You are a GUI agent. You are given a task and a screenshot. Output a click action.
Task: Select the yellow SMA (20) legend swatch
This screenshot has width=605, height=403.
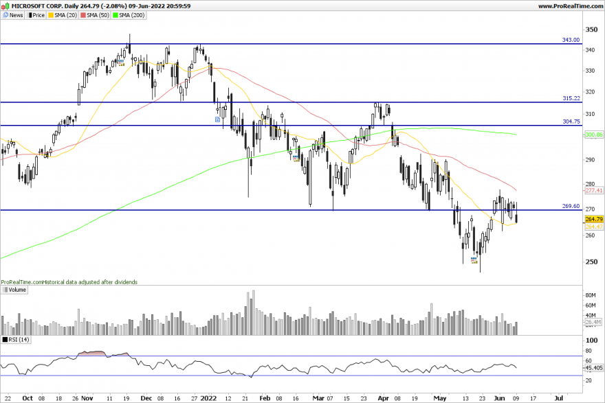(x=51, y=15)
